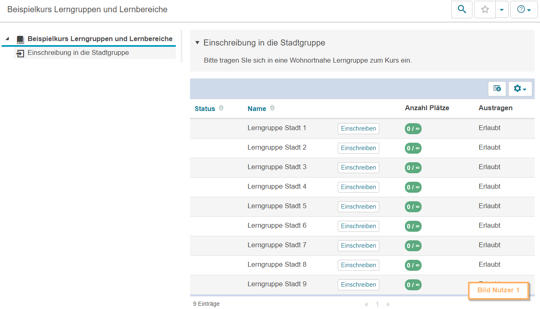Toggle sorting on the Name column

272,108
